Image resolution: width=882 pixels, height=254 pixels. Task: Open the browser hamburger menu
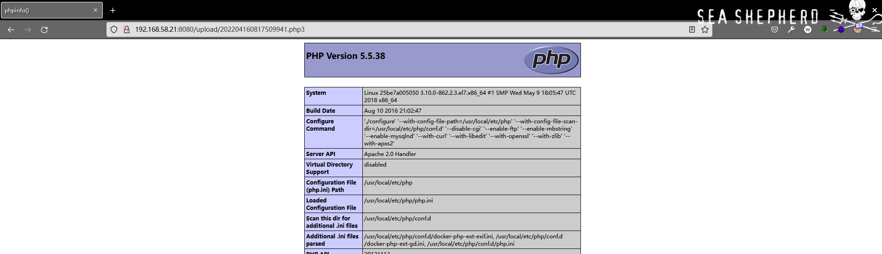[874, 29]
